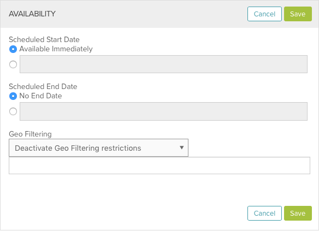Open the Geo Filtering dropdown

[98, 148]
